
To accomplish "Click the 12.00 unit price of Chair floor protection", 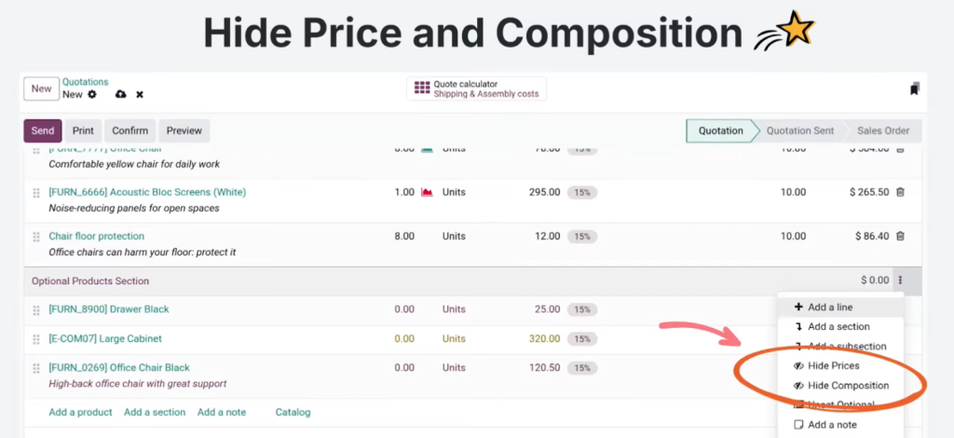I will click(x=548, y=236).
